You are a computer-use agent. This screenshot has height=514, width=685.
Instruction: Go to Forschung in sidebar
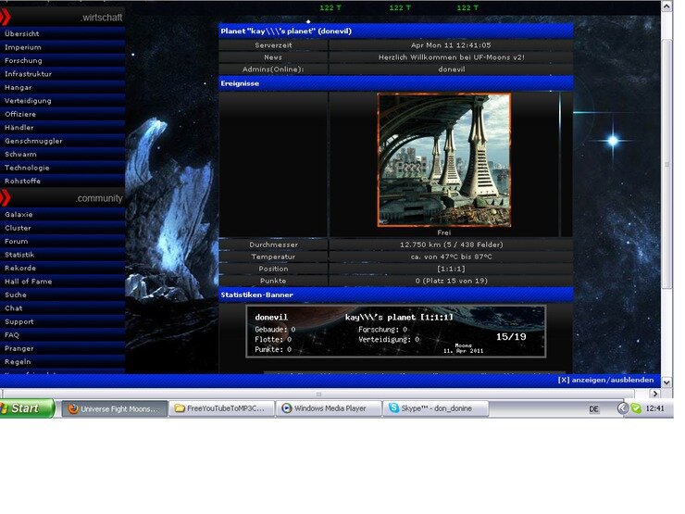coord(23,60)
